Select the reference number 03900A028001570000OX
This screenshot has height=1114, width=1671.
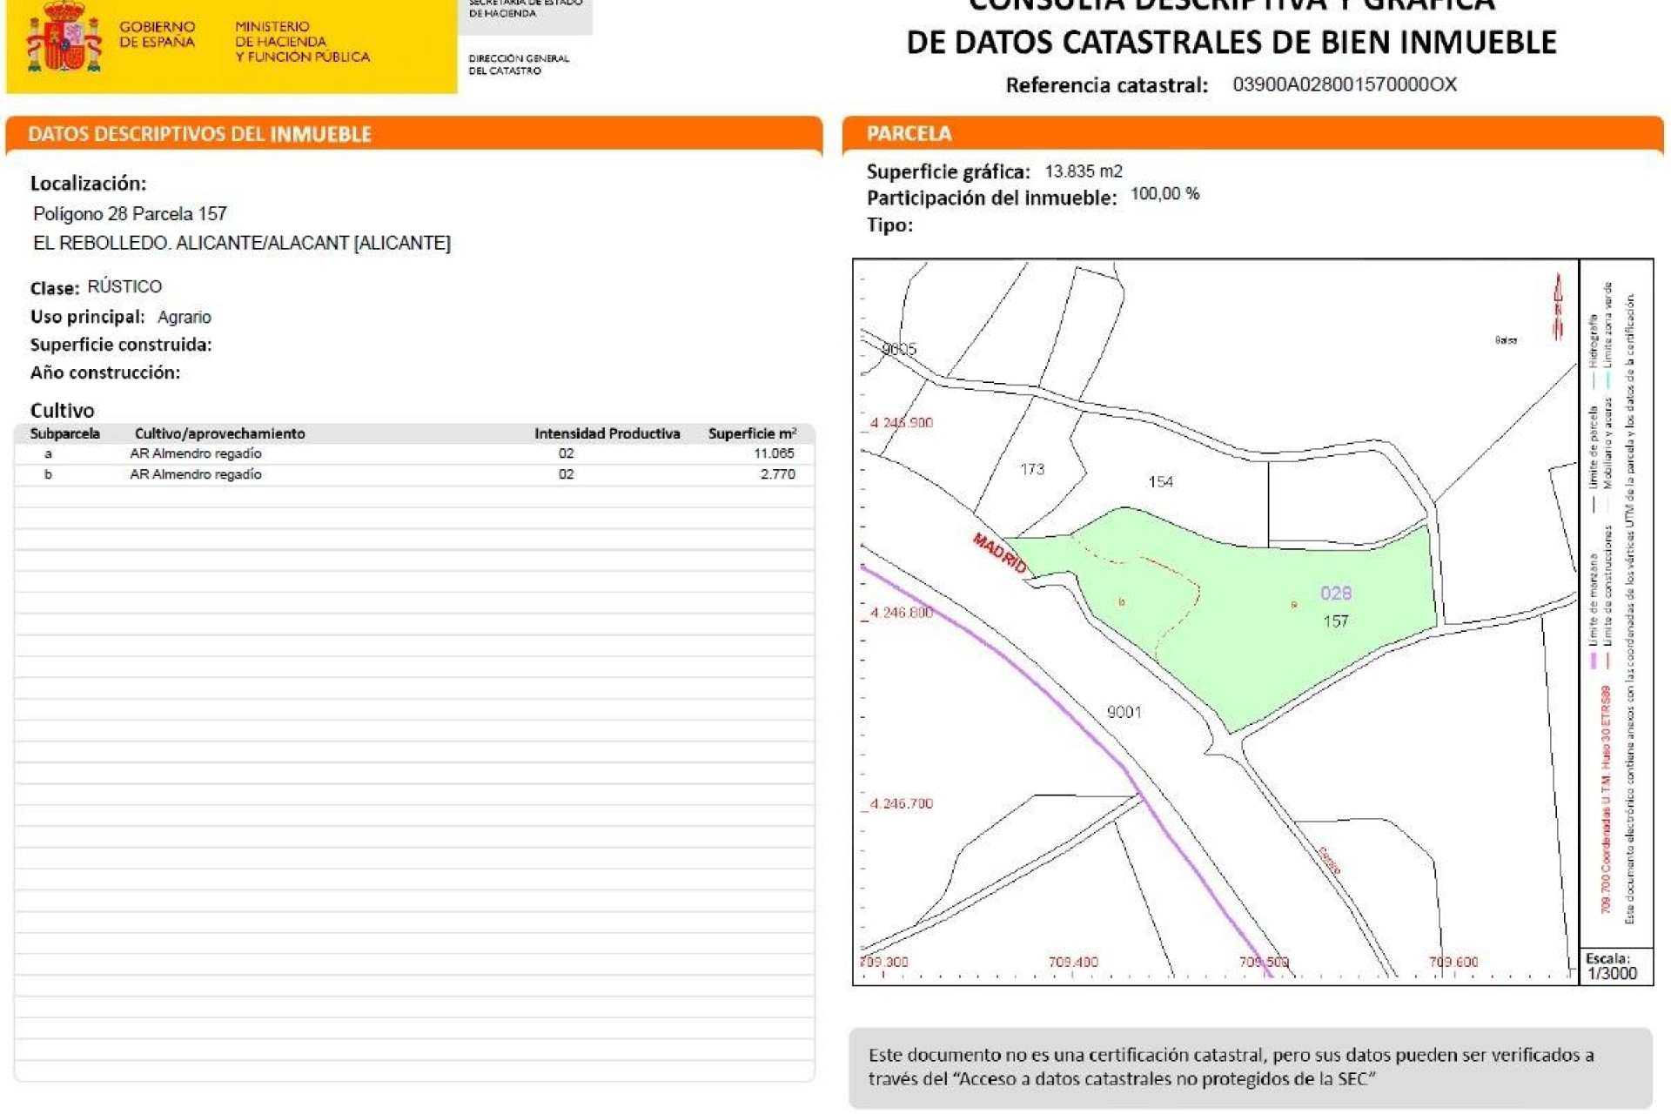(1345, 84)
